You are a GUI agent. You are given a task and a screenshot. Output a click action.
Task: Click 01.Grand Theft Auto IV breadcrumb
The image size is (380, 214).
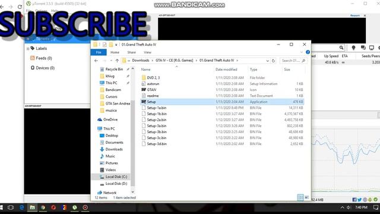pos(217,61)
